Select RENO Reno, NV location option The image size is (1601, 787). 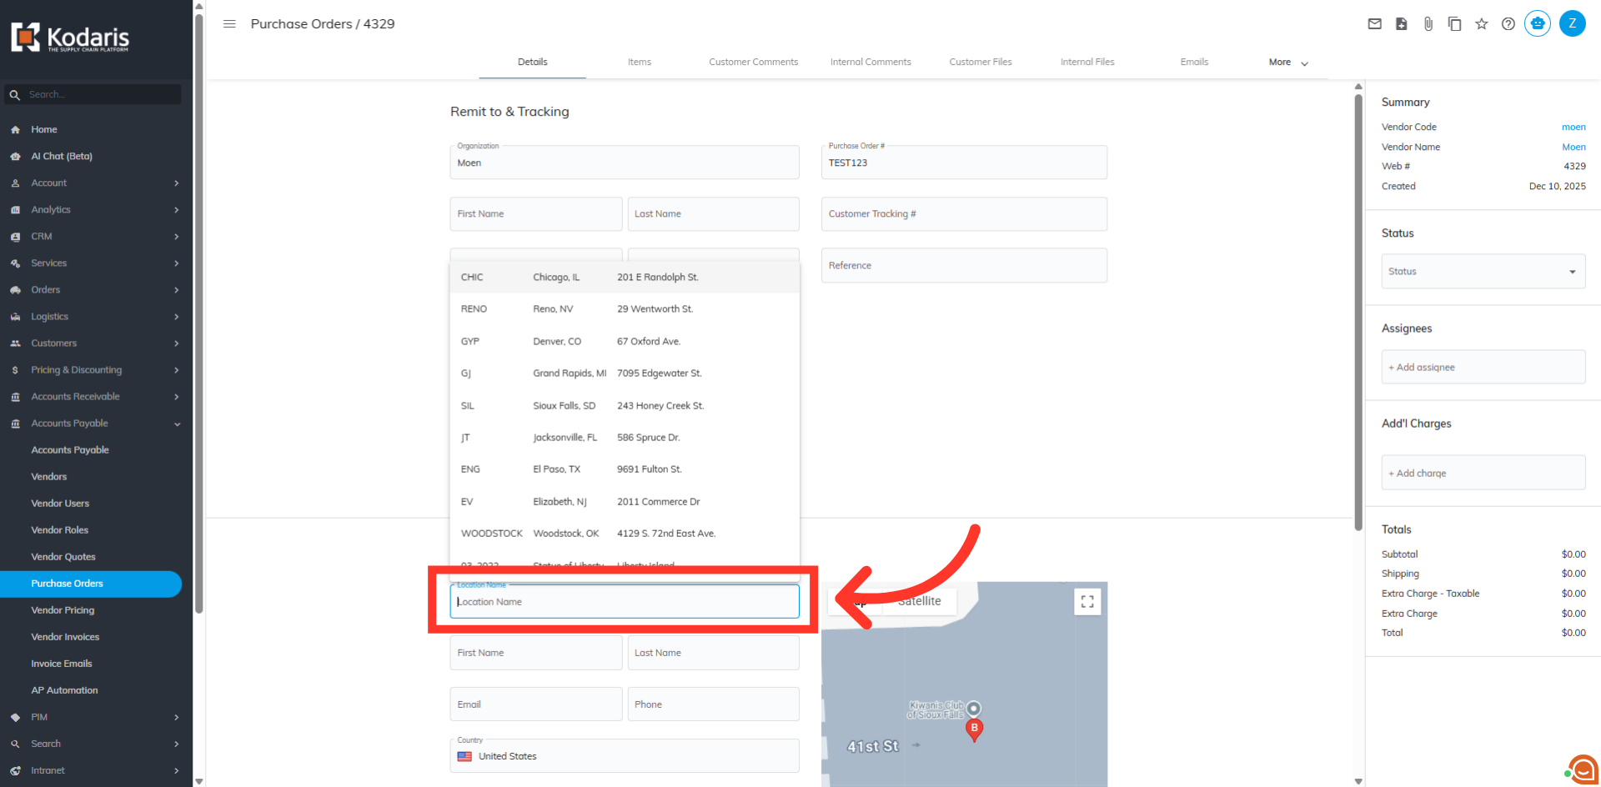pos(625,309)
